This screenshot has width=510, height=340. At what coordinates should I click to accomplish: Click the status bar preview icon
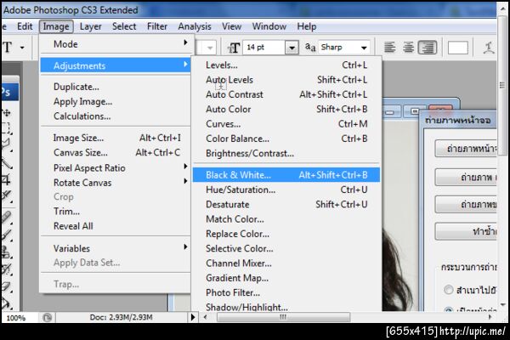coord(47,318)
